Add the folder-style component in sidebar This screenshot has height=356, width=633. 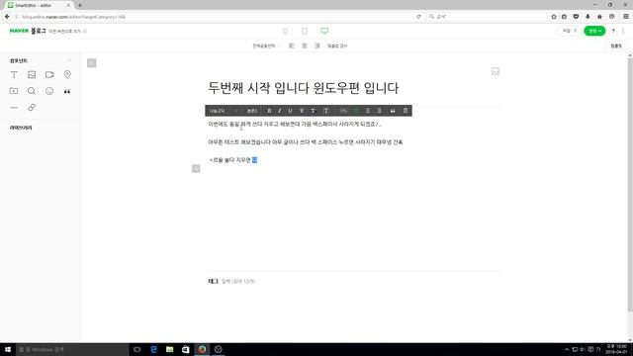point(14,91)
